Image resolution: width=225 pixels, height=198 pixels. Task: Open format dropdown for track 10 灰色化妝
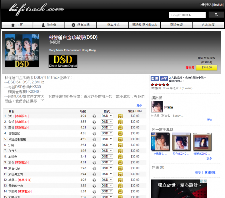[x=107, y=168]
